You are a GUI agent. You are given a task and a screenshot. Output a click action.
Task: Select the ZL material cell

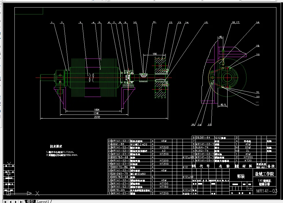[x=248, y=151]
